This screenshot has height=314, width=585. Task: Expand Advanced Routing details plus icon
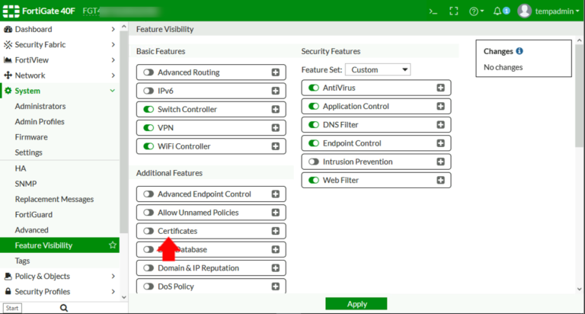pyautogui.click(x=275, y=72)
